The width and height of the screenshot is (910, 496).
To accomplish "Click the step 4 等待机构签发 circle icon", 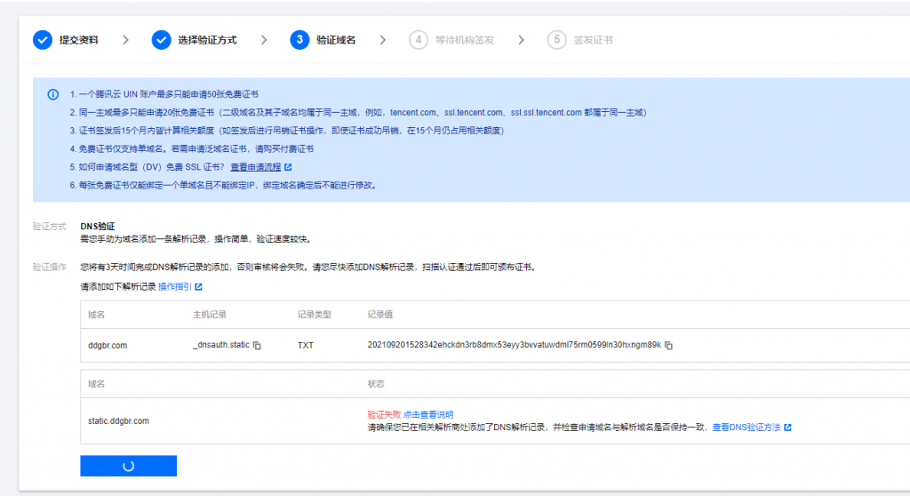I will [419, 40].
